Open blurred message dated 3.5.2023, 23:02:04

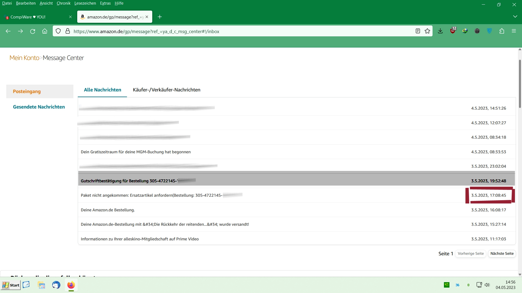[x=297, y=166]
